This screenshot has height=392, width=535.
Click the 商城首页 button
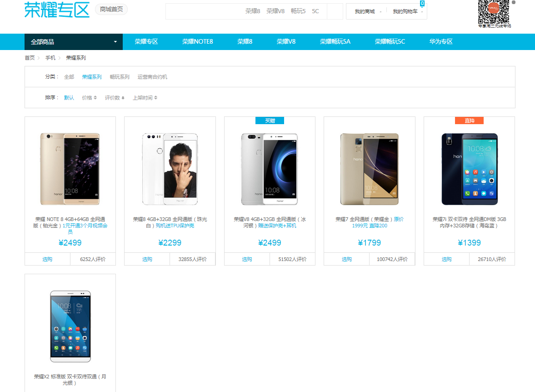point(110,9)
